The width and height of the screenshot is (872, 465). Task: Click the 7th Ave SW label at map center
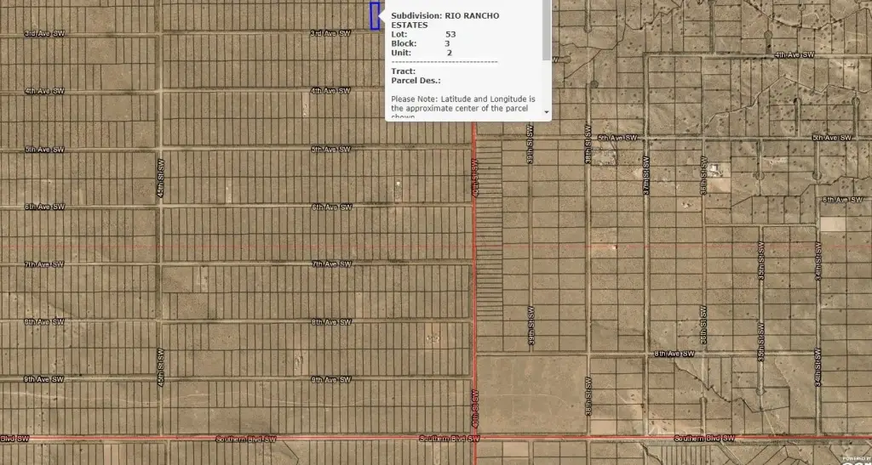tap(331, 264)
